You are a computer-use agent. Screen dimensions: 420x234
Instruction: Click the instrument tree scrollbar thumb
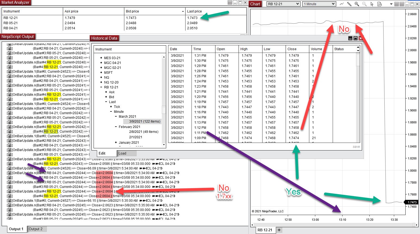pos(164,110)
